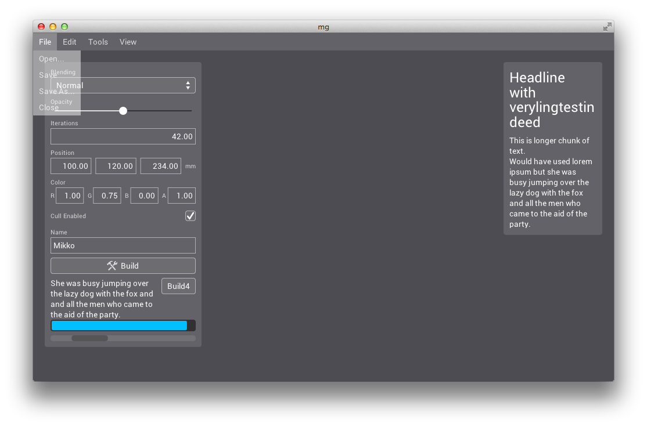Click the Opacity slider handle
Image resolution: width=647 pixels, height=427 pixels.
click(x=123, y=110)
